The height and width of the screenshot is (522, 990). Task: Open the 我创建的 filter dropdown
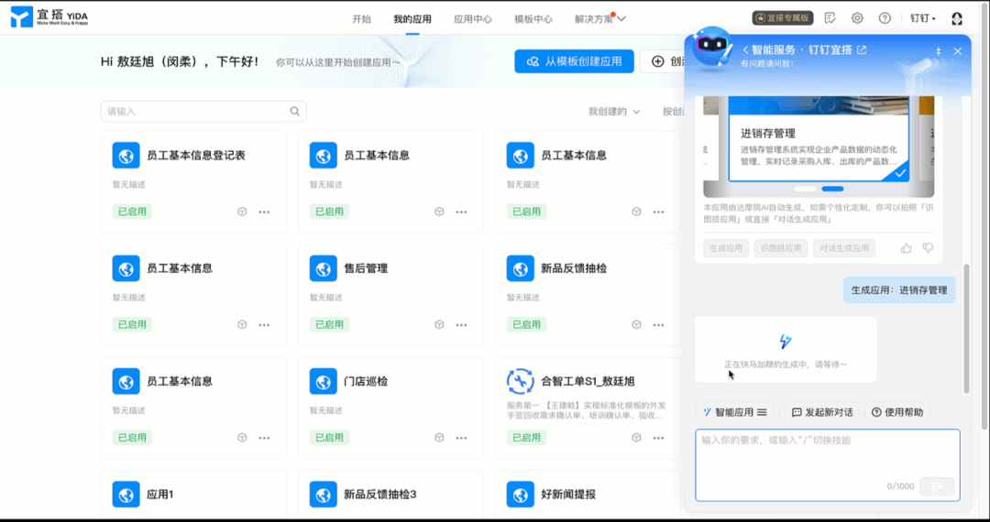[x=614, y=112]
